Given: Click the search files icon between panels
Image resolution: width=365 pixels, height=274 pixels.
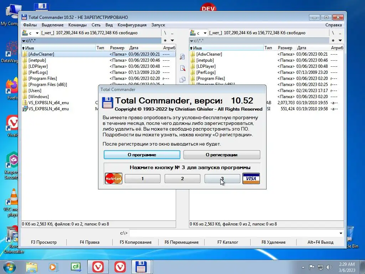Looking at the screenshot, I should (x=182, y=57).
